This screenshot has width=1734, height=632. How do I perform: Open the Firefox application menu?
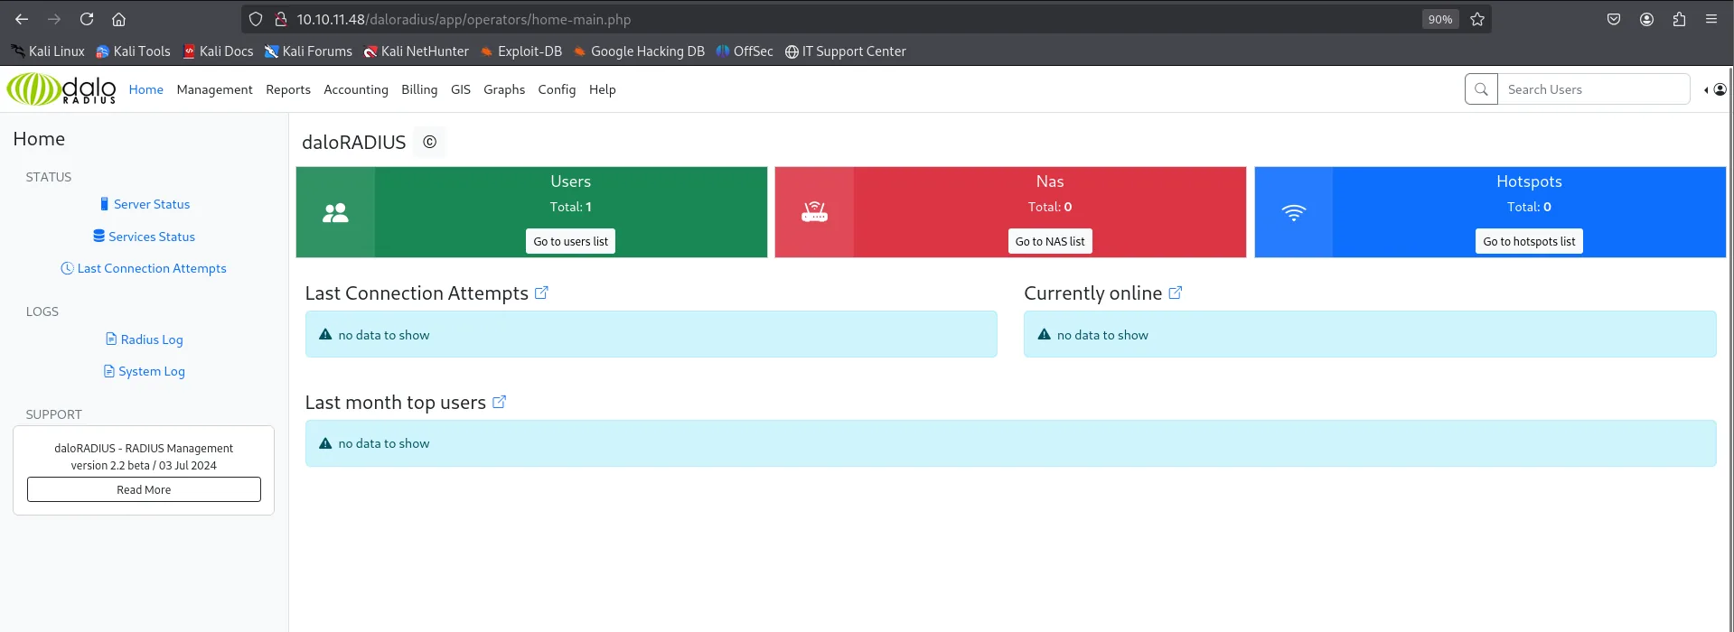[x=1711, y=19]
